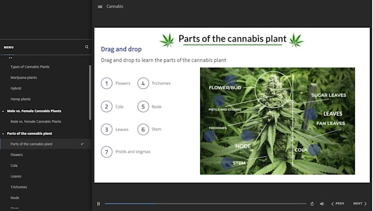373x211 pixels.
Task: Select numbered circle 7 for Pistils and stigmas
Action: [x=106, y=152]
